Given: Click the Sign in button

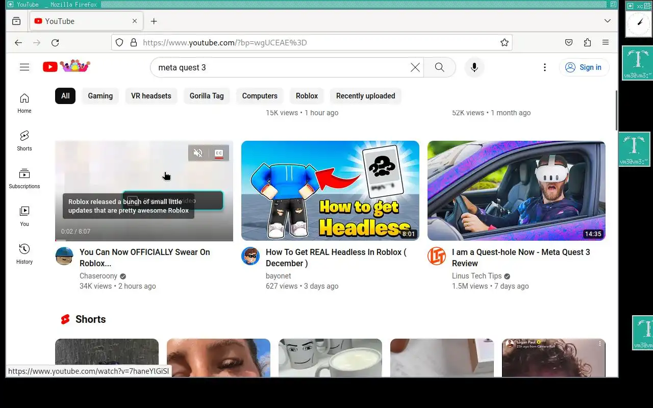Looking at the screenshot, I should 584,67.
